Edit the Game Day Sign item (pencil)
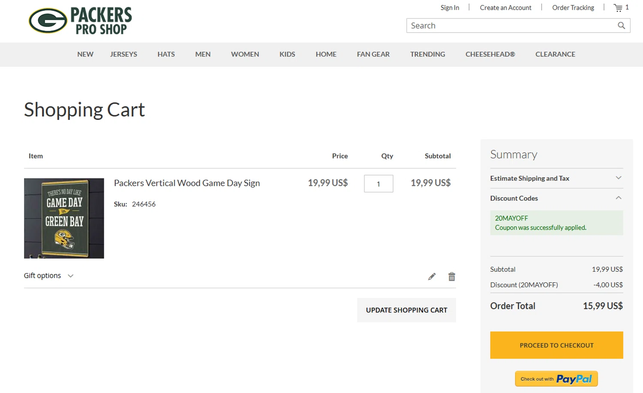The height and width of the screenshot is (393, 643). coord(432,277)
